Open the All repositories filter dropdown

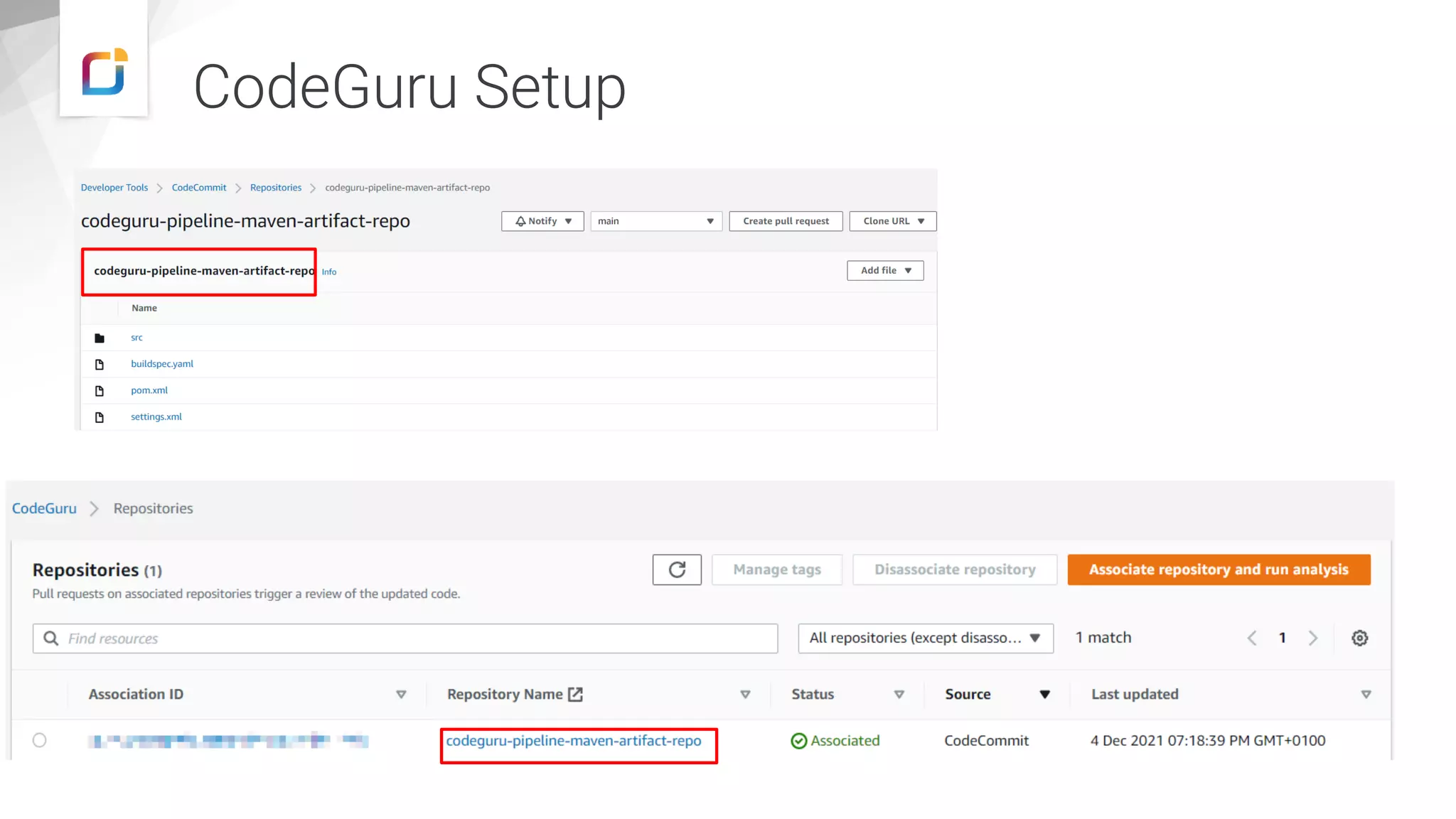(926, 638)
